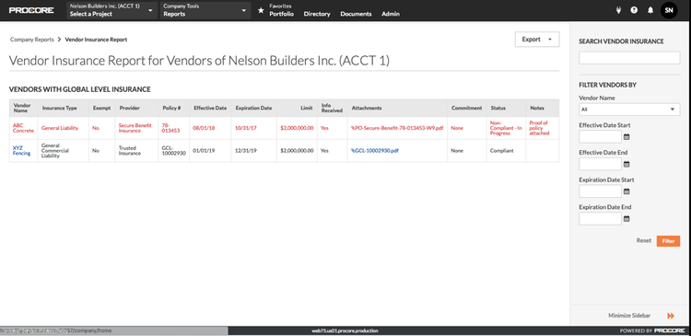Open the GCL-10002930.pdf attachment
691x336 pixels.
375,151
